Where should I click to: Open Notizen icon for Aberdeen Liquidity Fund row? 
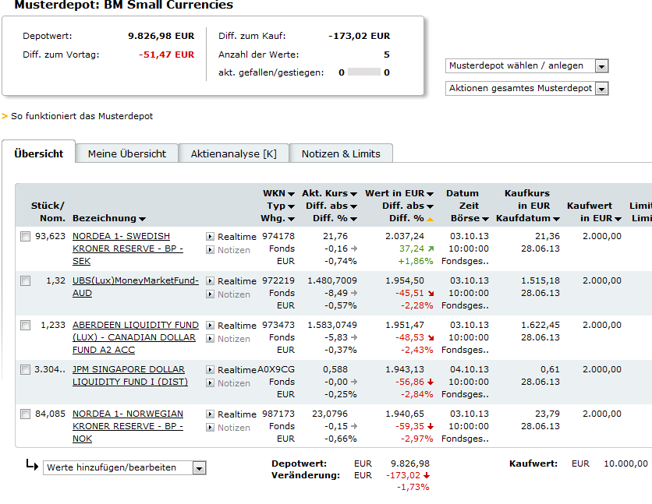point(210,339)
